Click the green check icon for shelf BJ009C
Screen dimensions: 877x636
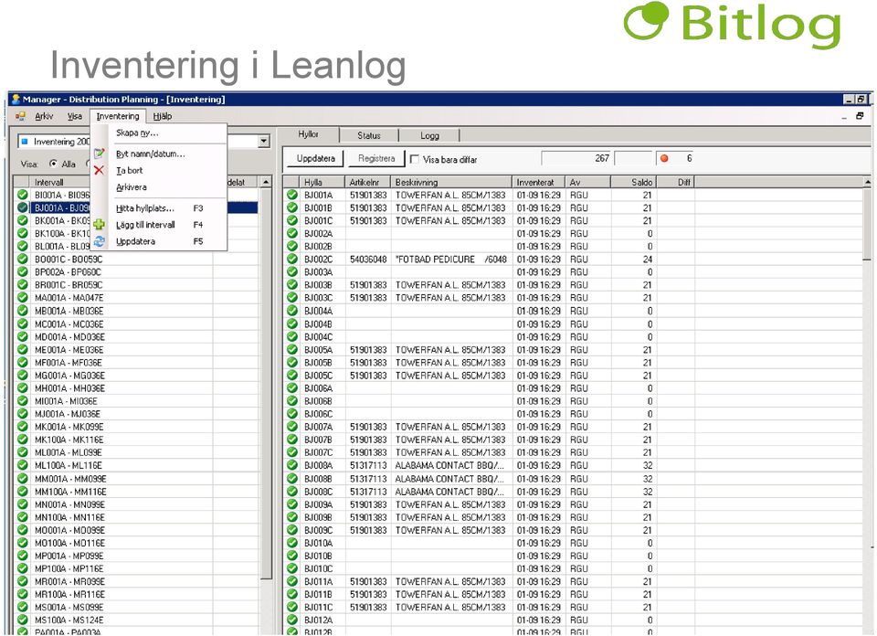[x=292, y=530]
